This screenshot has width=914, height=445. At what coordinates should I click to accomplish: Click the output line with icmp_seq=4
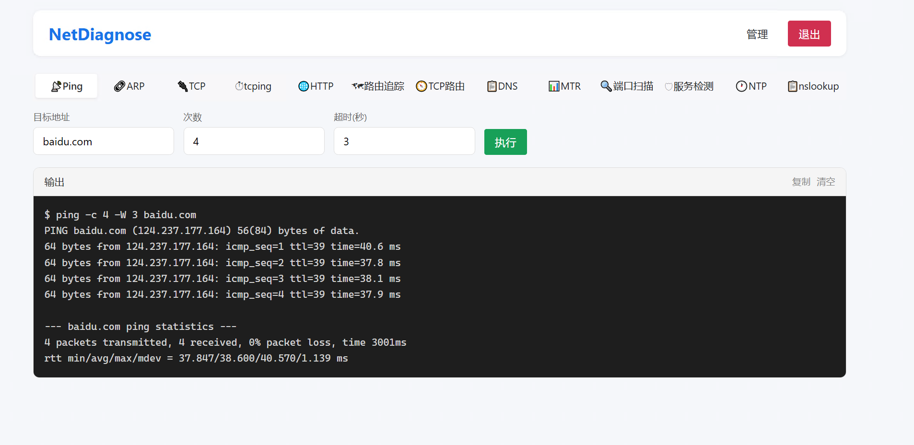click(x=223, y=294)
